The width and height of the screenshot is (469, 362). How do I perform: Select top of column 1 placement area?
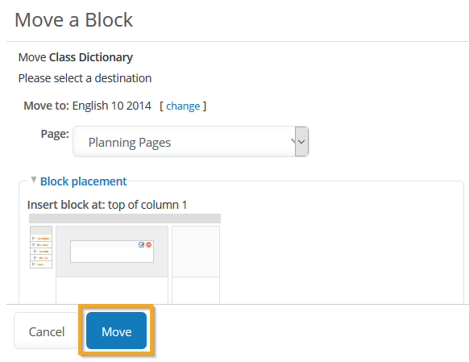coord(112,252)
